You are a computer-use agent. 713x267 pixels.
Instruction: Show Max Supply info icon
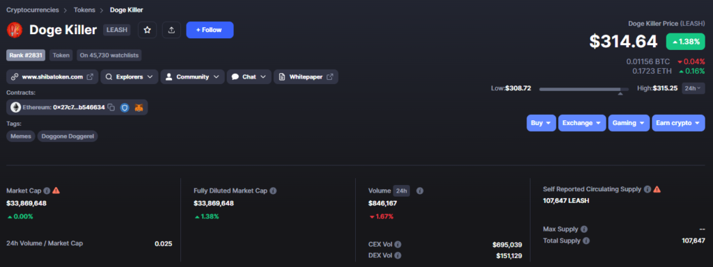(x=584, y=229)
